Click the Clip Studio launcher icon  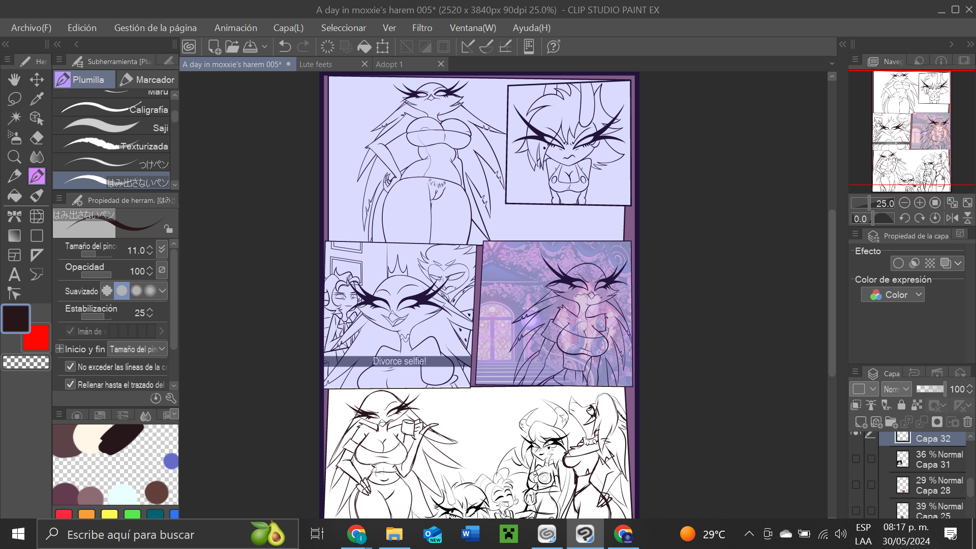[189, 47]
